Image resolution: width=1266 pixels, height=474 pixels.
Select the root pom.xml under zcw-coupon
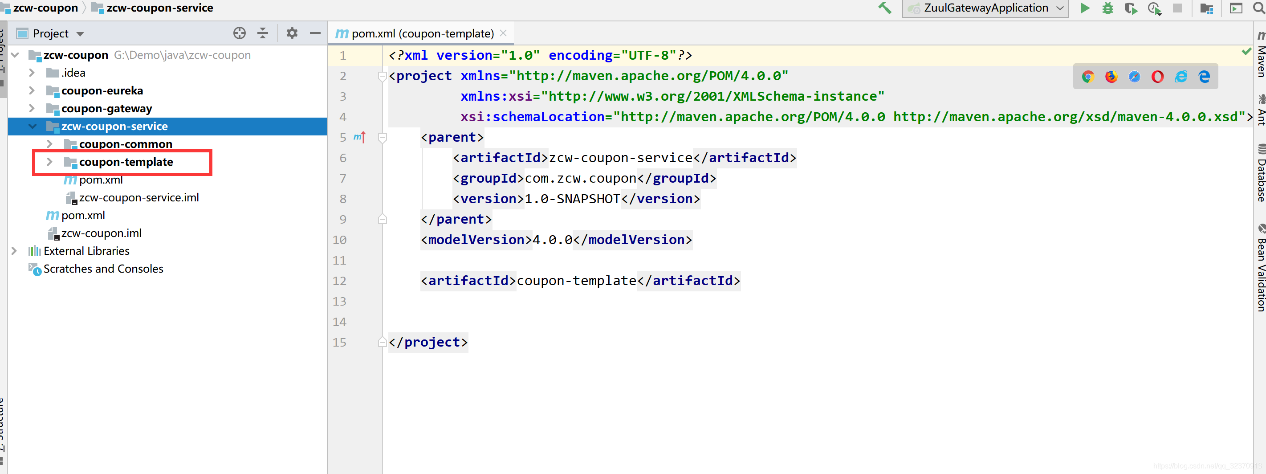(83, 215)
